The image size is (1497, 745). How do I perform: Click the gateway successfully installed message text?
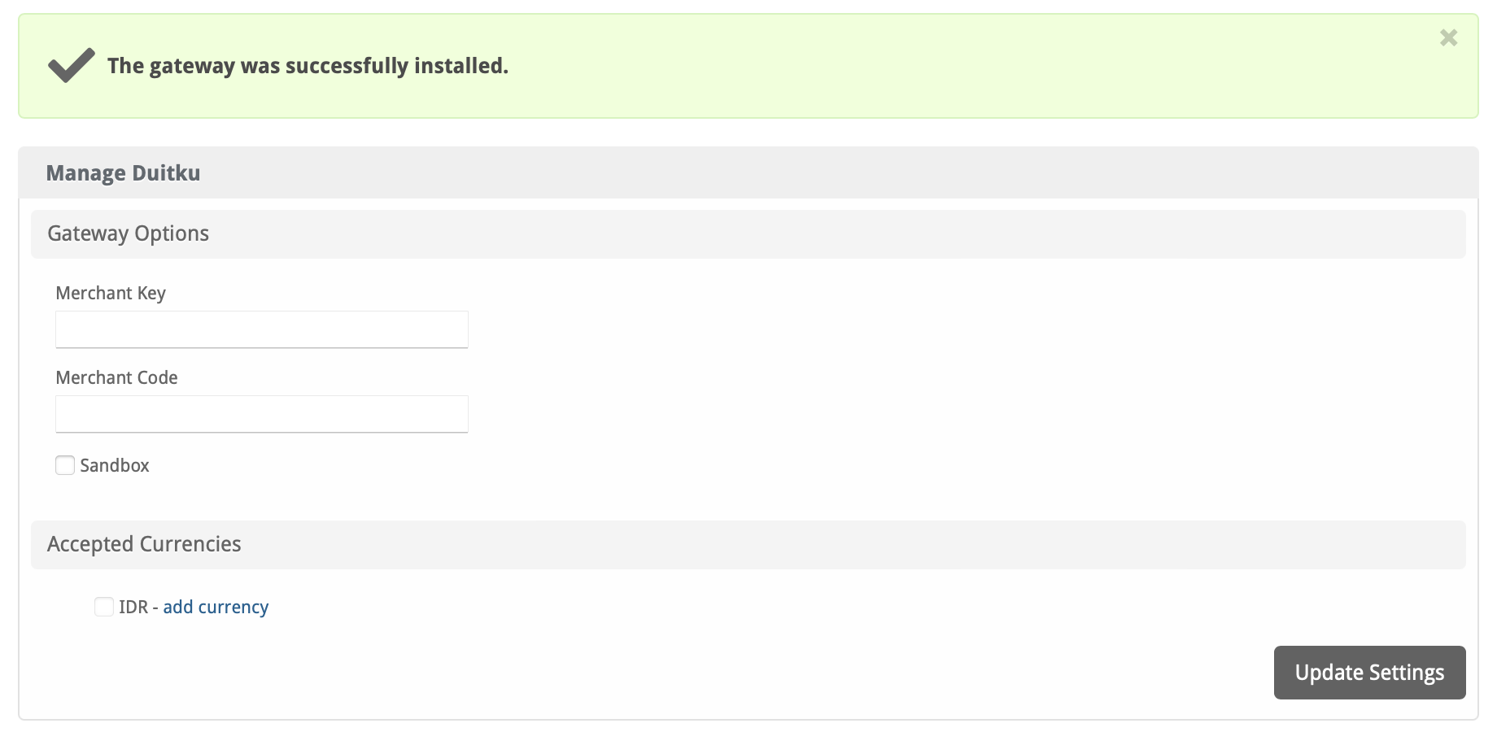coord(308,65)
